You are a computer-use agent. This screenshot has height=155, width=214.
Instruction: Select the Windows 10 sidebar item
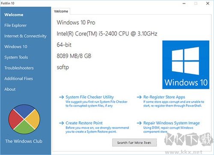(x=16, y=47)
